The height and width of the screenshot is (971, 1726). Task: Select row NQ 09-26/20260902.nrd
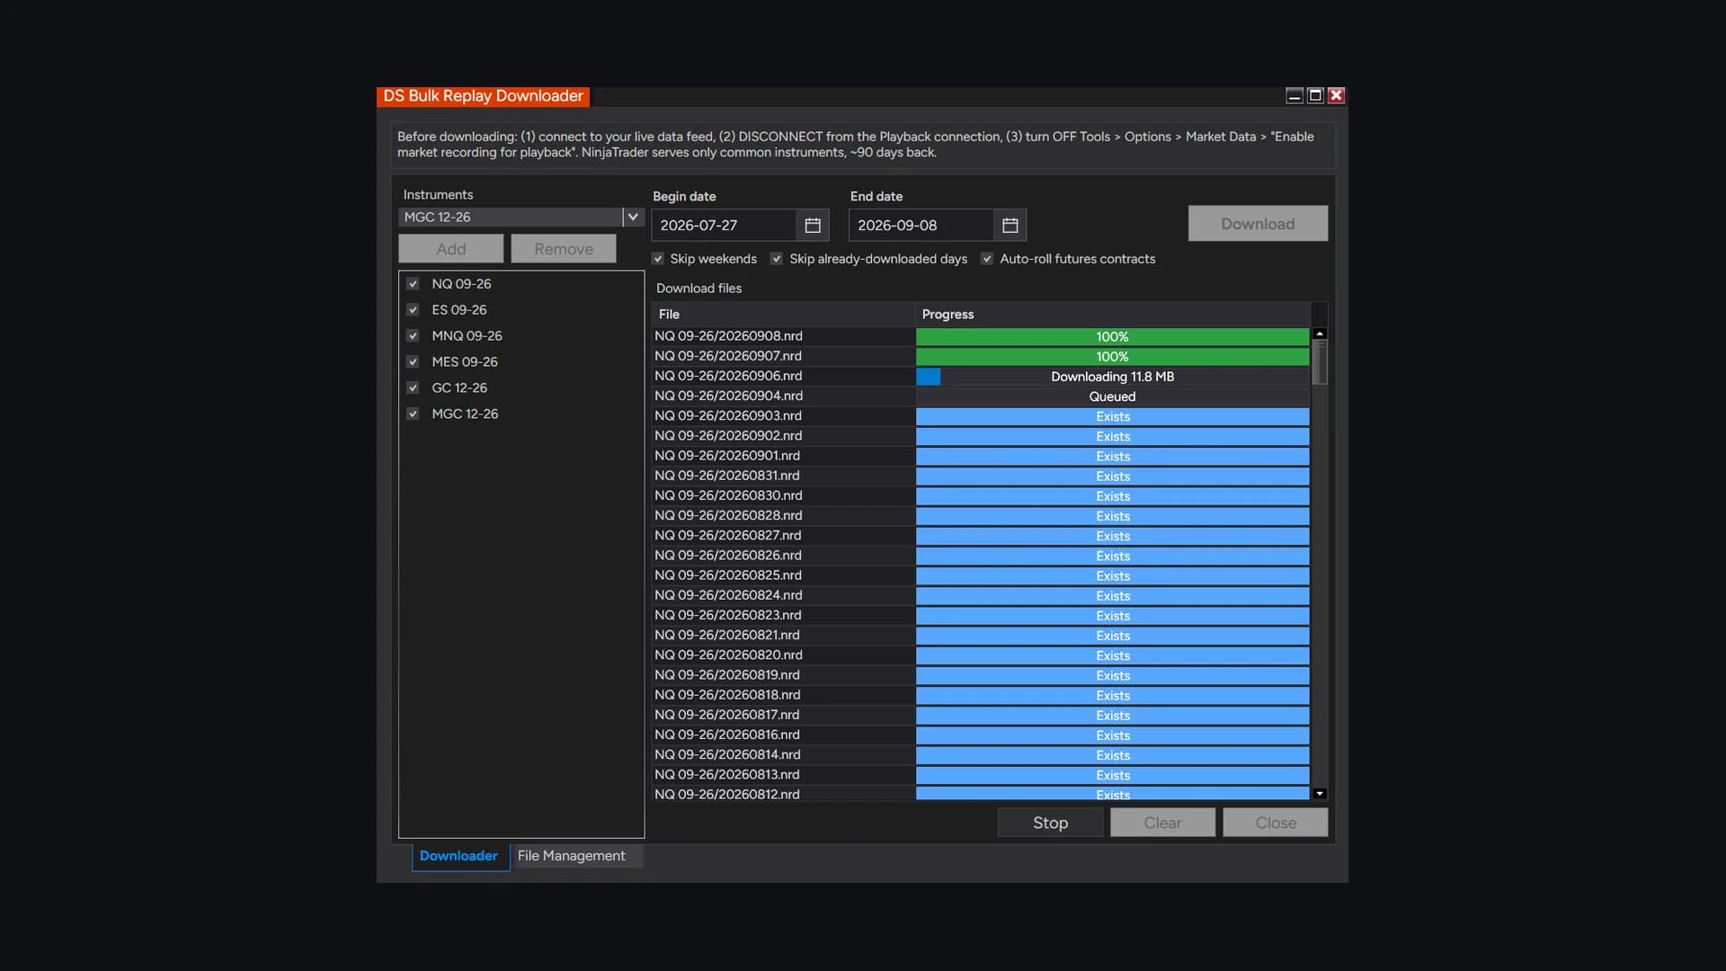pyautogui.click(x=981, y=436)
